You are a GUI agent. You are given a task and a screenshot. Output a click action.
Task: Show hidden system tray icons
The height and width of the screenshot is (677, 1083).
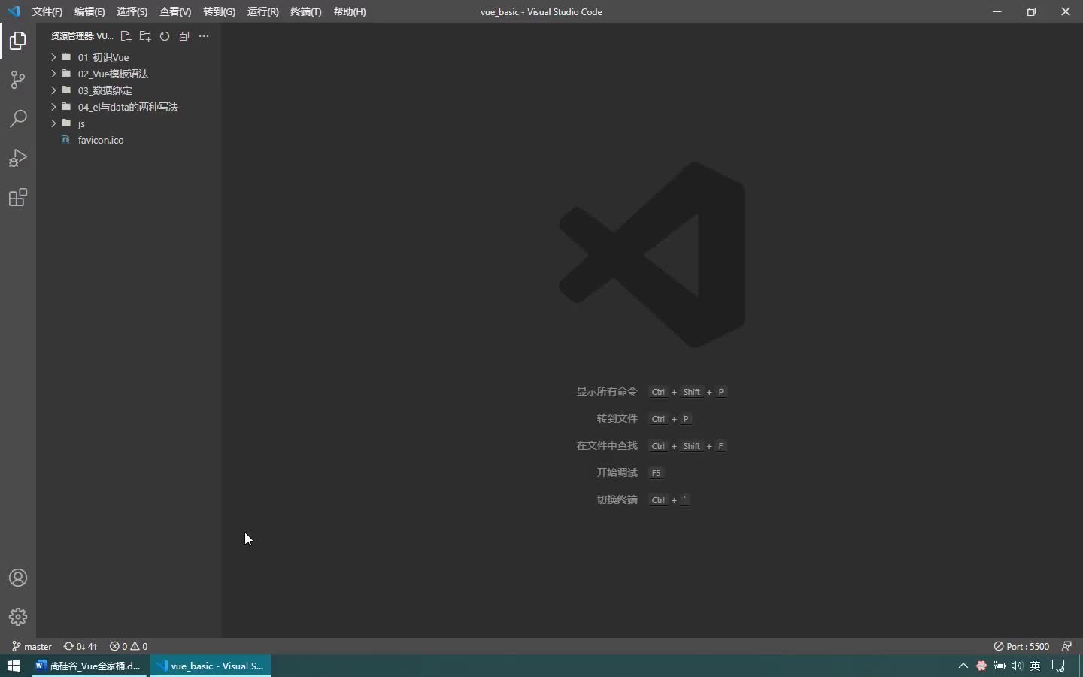(x=963, y=666)
